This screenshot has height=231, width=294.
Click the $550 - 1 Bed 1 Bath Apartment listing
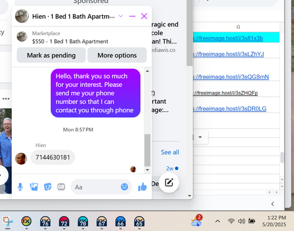click(70, 42)
